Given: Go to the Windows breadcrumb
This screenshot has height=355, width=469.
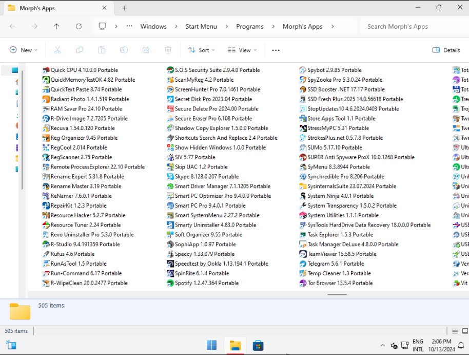Looking at the screenshot, I should pyautogui.click(x=153, y=26).
